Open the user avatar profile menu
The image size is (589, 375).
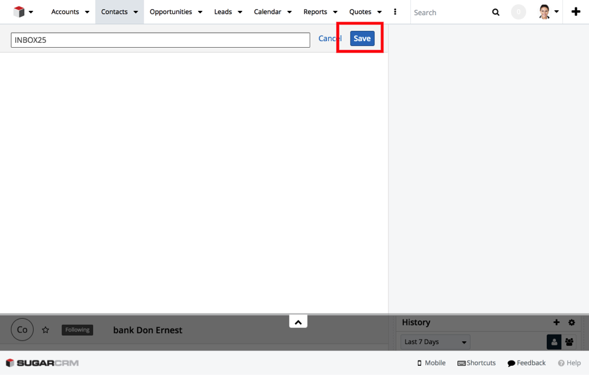coord(544,11)
